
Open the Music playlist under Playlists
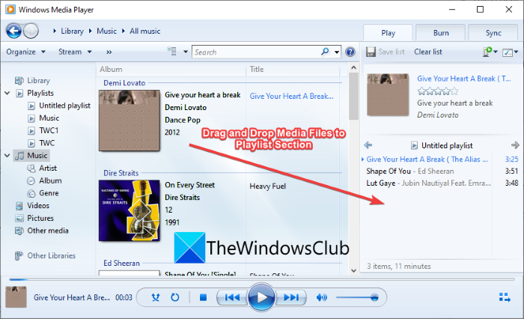coord(49,118)
